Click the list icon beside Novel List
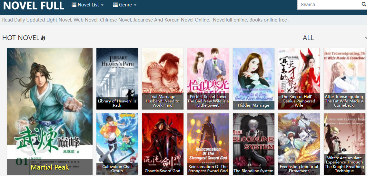367x176 pixels. (x=74, y=4)
